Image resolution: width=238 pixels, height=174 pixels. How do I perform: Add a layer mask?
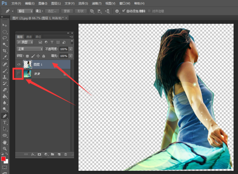39,154
